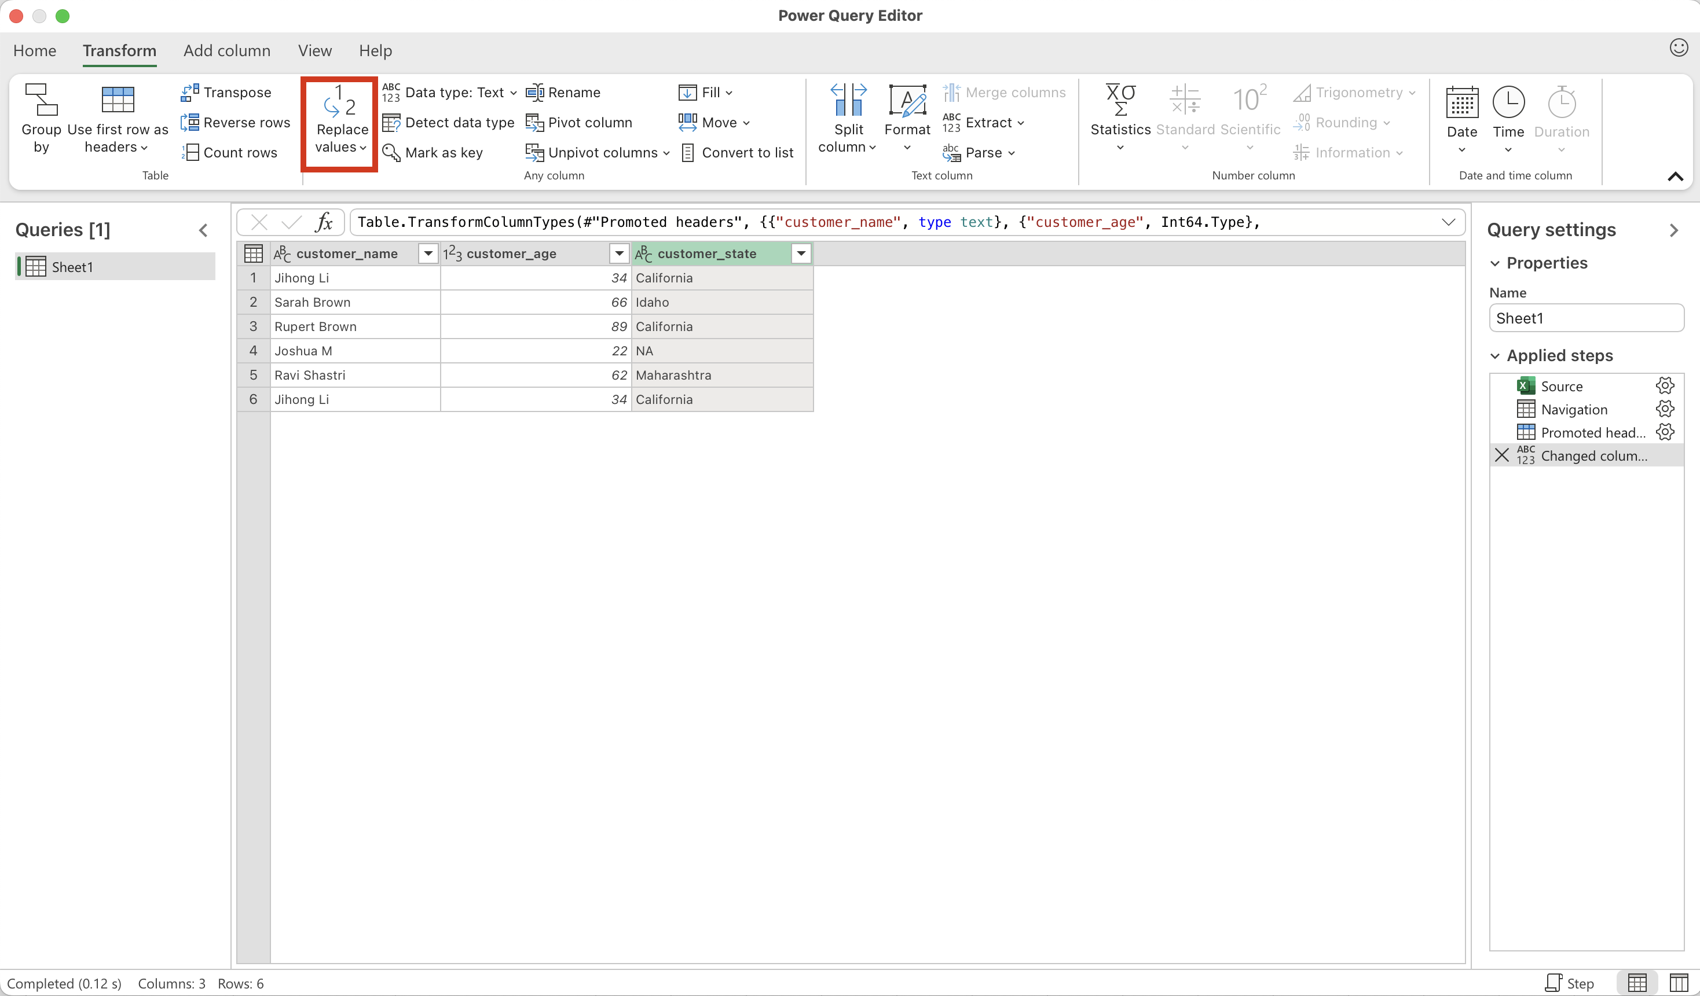
Task: Toggle schema view in status bar
Action: 1679,983
